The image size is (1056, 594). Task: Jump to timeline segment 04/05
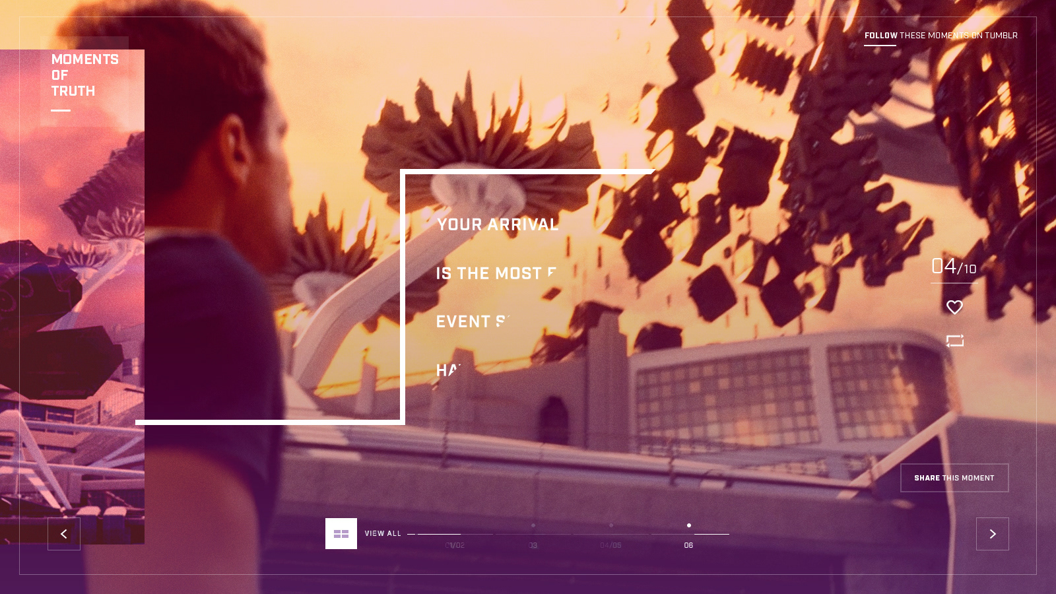pyautogui.click(x=610, y=545)
